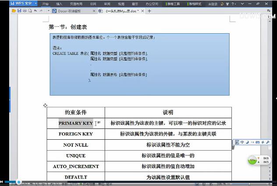
Task: Open the 表格样式 ribbon tab
Action: tap(195, 4)
